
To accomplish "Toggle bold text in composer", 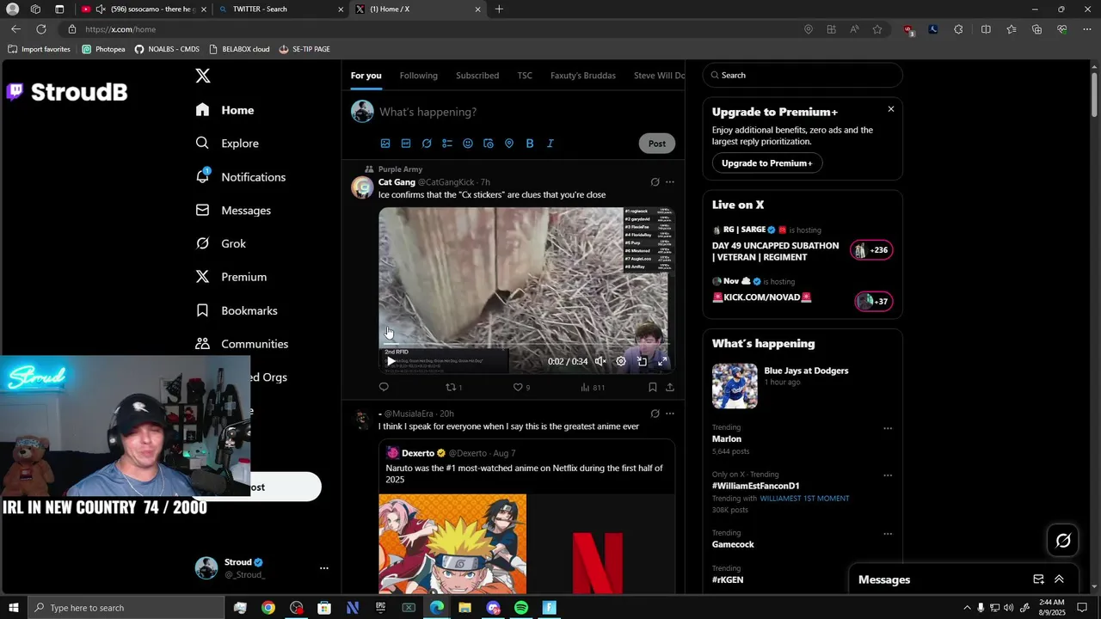I will coord(530,144).
